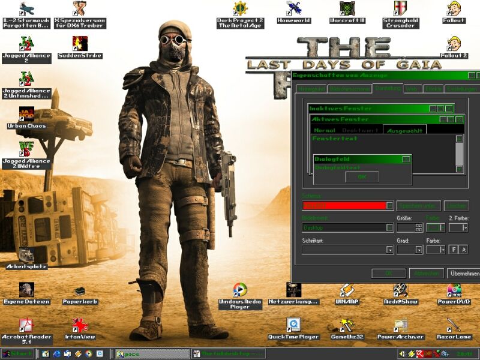The width and height of the screenshot is (480, 360).
Task: Select the Stronghold Crusader desktop icon
Action: (400, 14)
